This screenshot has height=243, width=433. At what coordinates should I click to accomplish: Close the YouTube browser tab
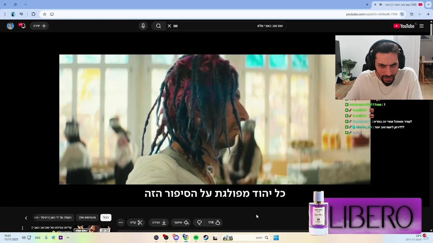click(x=375, y=4)
